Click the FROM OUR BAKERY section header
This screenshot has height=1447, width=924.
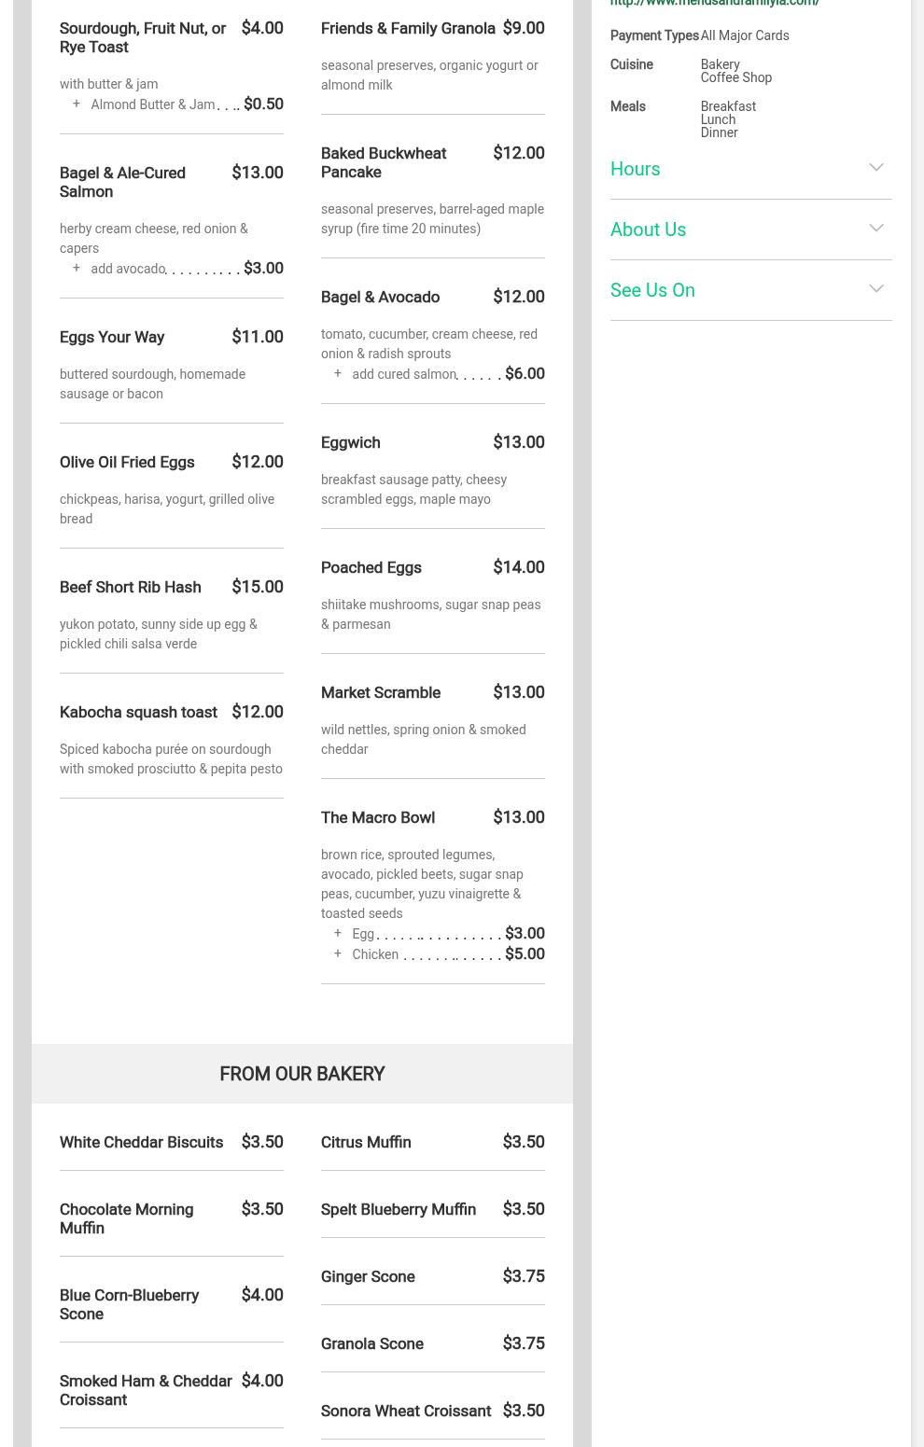(301, 1074)
